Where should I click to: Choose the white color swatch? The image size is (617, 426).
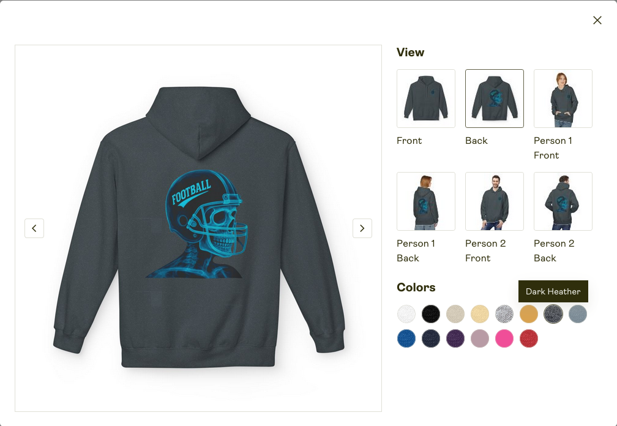pyautogui.click(x=406, y=314)
